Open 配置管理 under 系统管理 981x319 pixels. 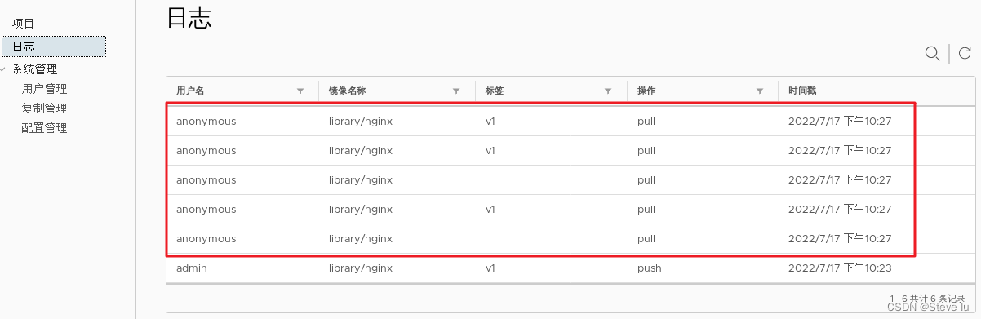coord(44,128)
